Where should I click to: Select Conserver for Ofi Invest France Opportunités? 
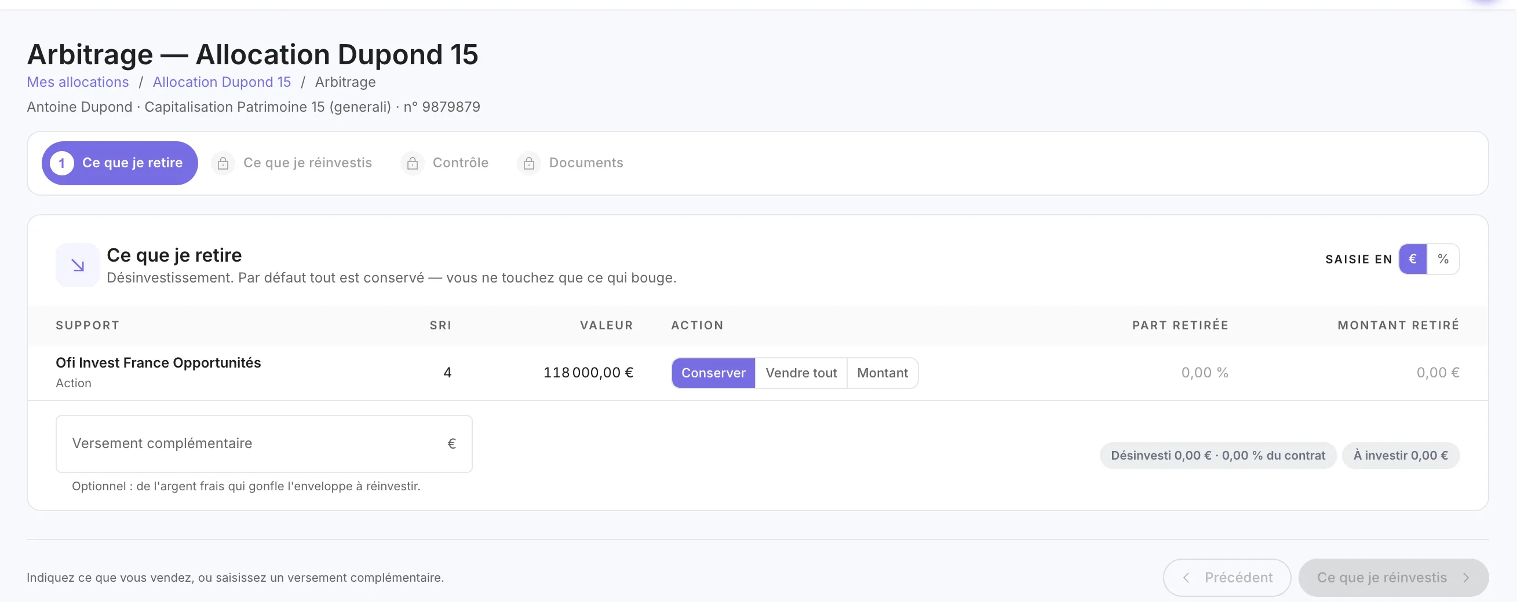(x=713, y=373)
